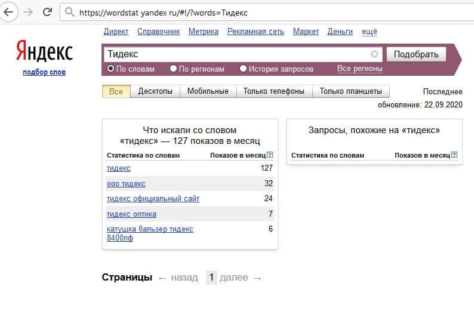Viewport: 474px width, 311px height.
Task: Select the По регионам radio button
Action: (x=173, y=69)
